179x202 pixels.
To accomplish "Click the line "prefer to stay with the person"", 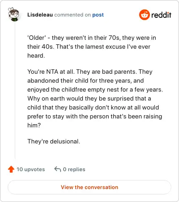I will (94, 117).
